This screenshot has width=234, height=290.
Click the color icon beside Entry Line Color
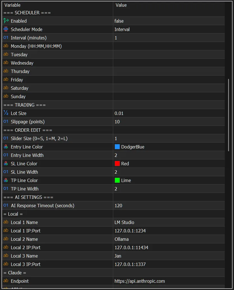pos(6,147)
